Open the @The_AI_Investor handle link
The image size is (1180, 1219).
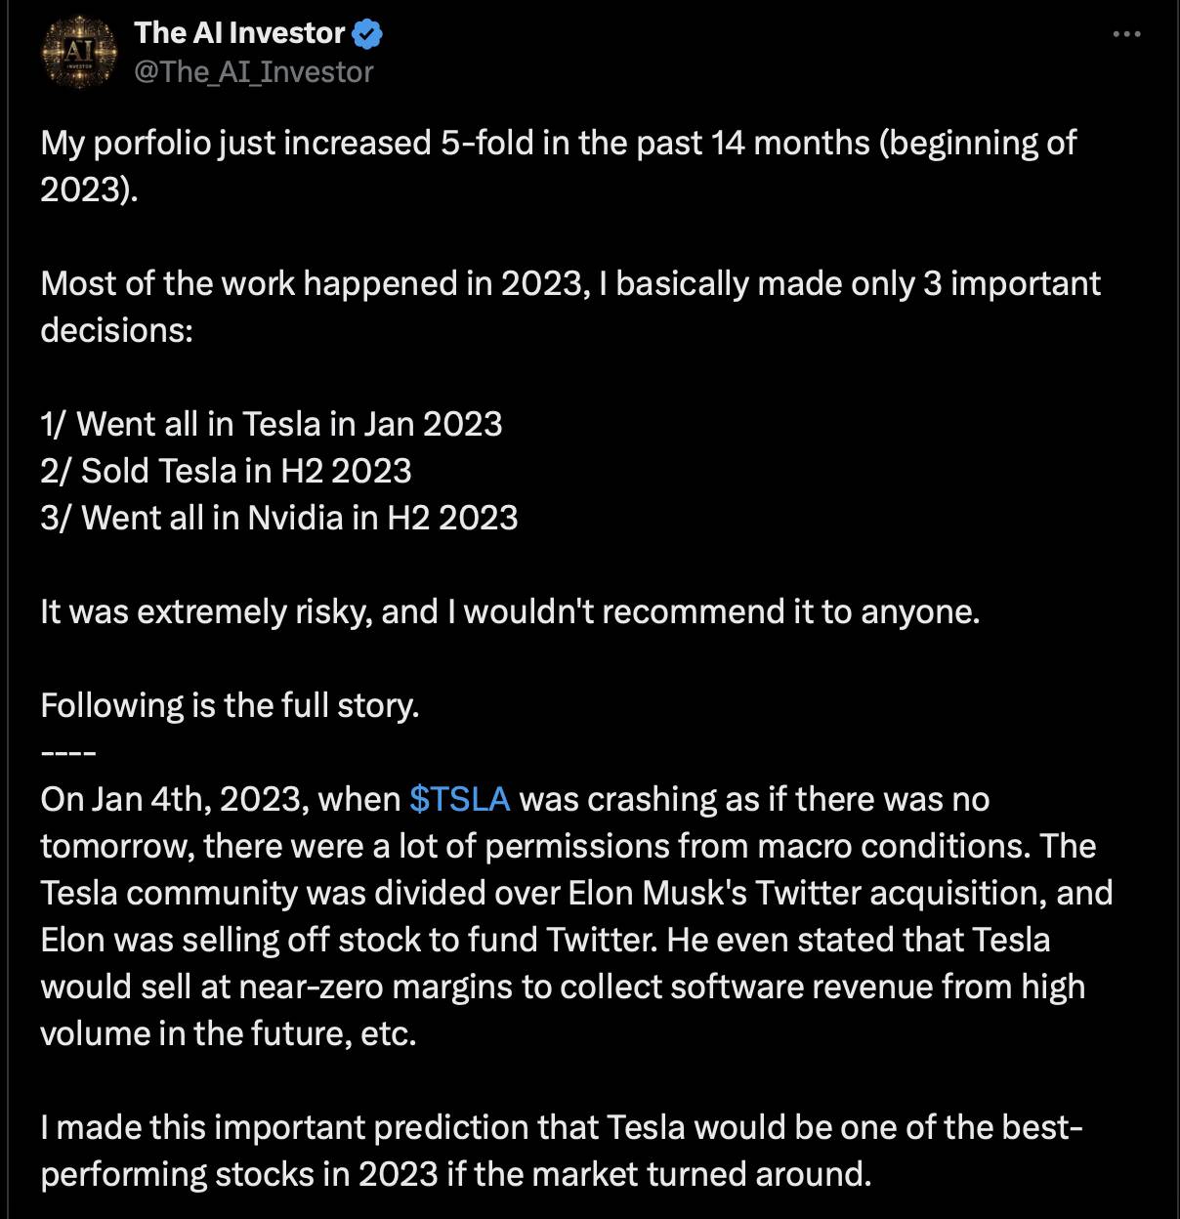(x=254, y=72)
